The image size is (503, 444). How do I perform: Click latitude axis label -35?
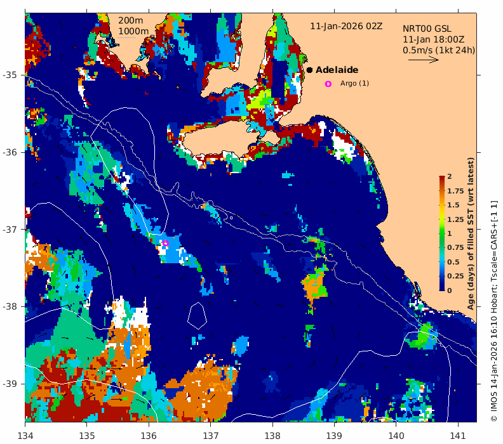pyautogui.click(x=10, y=75)
